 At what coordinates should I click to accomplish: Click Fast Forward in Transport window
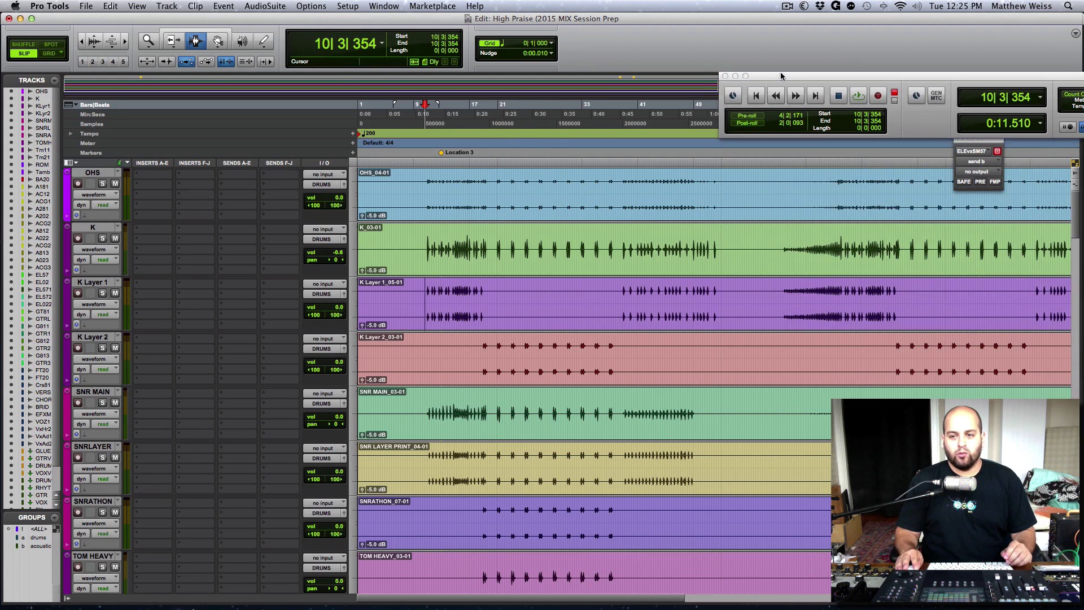click(x=795, y=96)
